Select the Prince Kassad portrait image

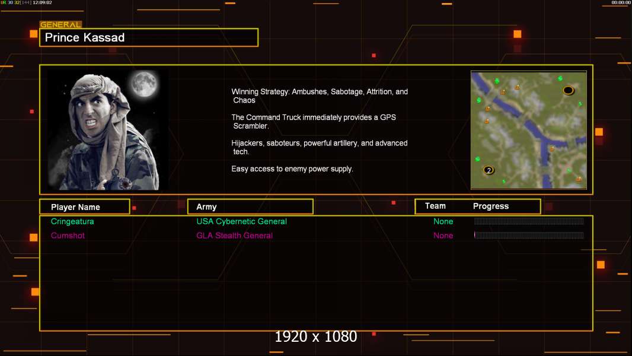(108, 130)
